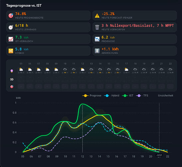Click the cloud weather icon for hour 22
The width and height of the screenshot is (182, 167).
tap(170, 69)
